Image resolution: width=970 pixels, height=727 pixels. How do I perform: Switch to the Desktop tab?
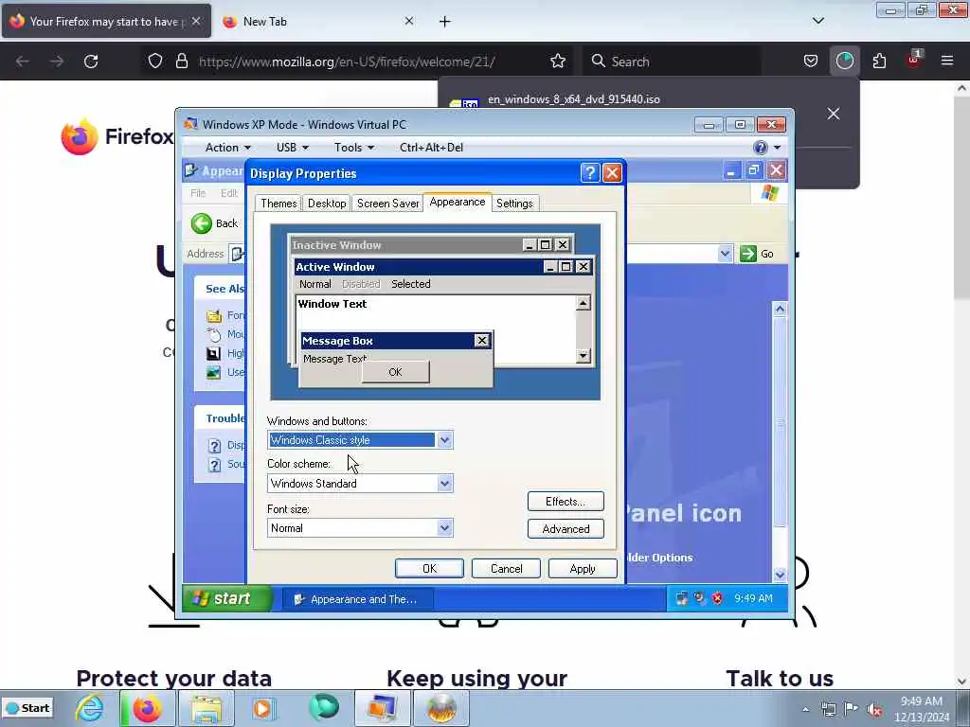(x=327, y=204)
